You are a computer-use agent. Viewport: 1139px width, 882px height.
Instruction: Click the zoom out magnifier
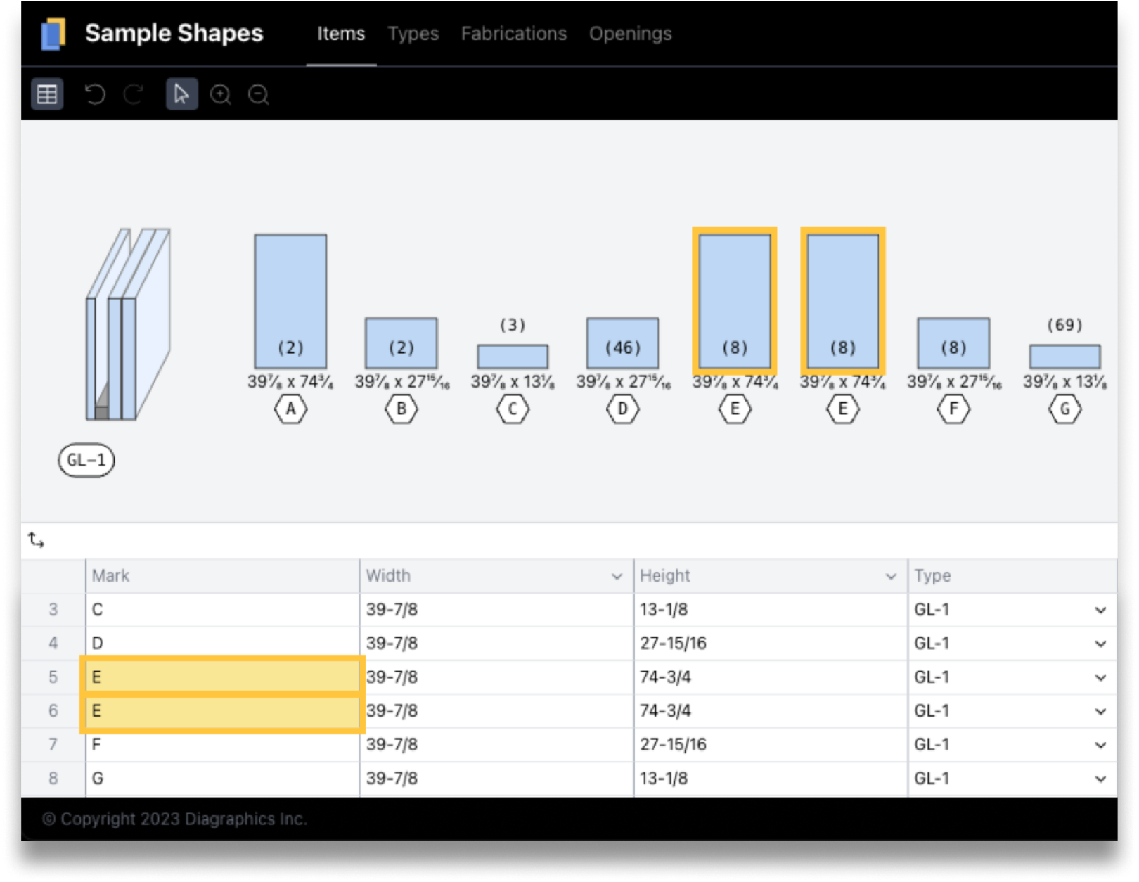[x=258, y=94]
